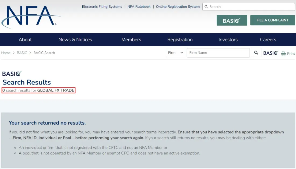296x169 pixels.
Task: Click the BASIC logo above Search Results
Action: pyautogui.click(x=12, y=73)
